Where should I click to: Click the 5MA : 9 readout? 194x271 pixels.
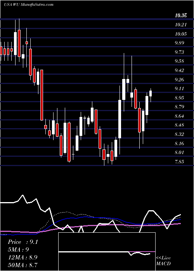18,250
